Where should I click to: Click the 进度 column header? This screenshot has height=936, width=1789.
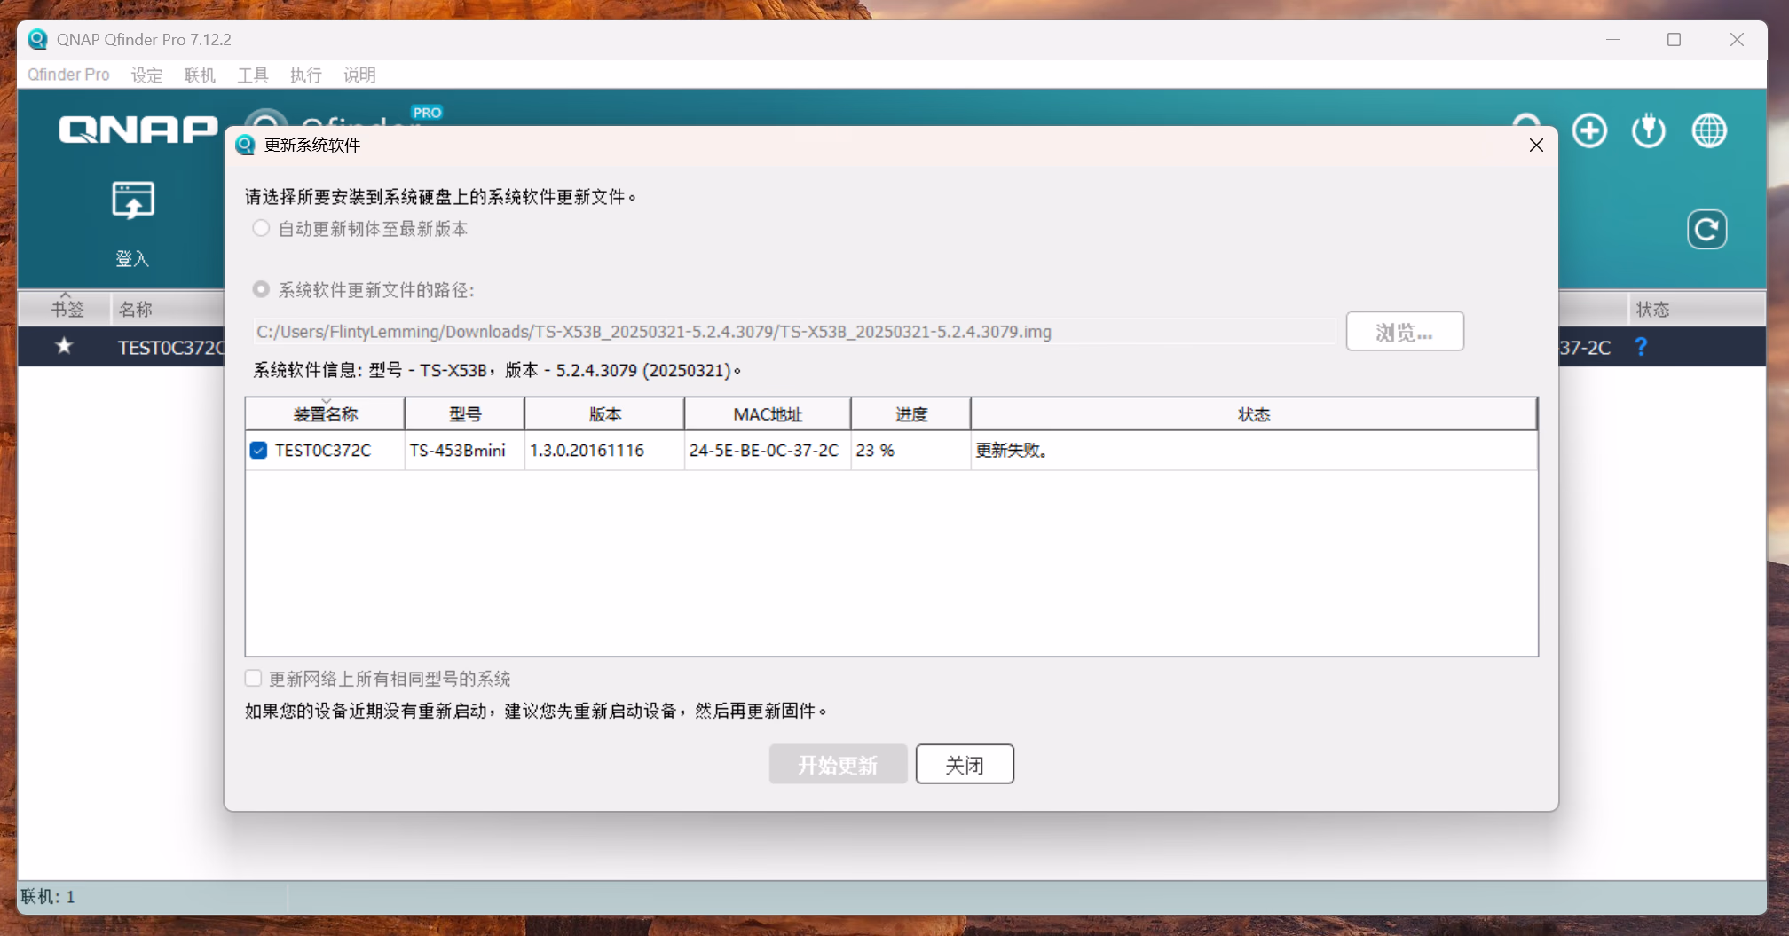(x=911, y=414)
